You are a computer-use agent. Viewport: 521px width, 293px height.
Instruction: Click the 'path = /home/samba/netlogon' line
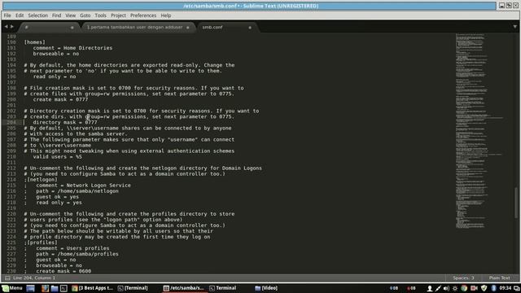(77, 191)
